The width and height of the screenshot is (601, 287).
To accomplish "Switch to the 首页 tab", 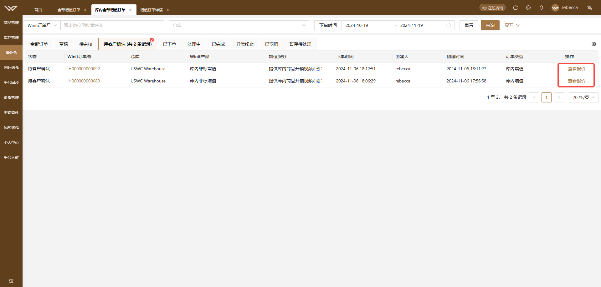I will pyautogui.click(x=38, y=10).
